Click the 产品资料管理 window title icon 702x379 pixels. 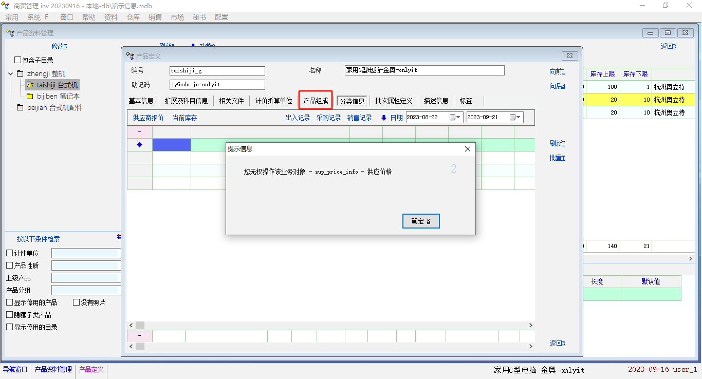(10, 33)
